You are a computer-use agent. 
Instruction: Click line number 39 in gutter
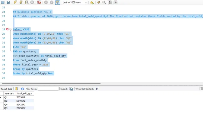[x=3, y=78]
